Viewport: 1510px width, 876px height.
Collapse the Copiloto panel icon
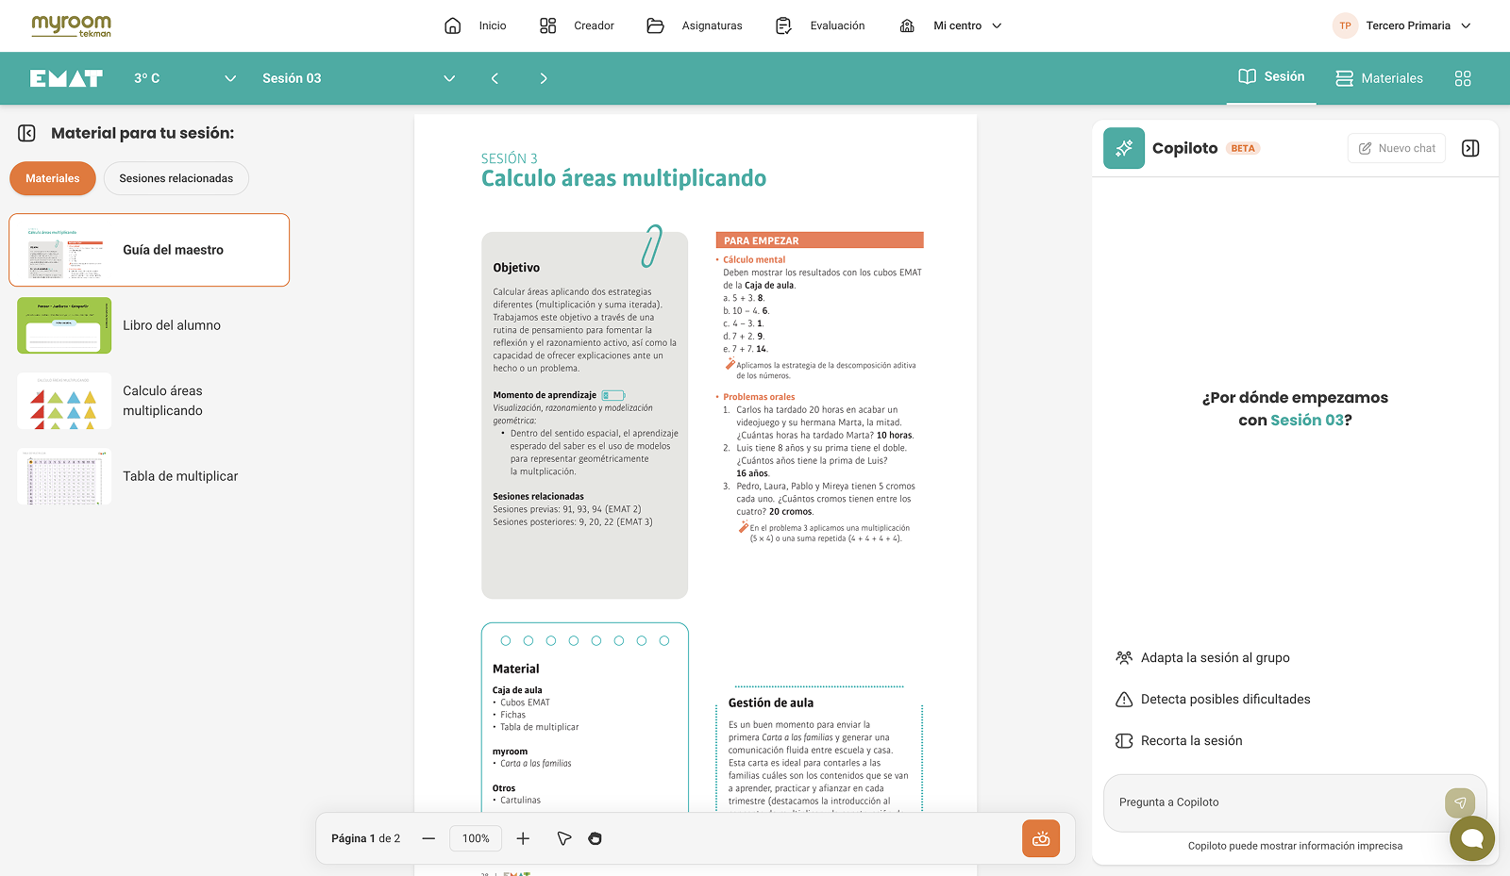tap(1470, 148)
